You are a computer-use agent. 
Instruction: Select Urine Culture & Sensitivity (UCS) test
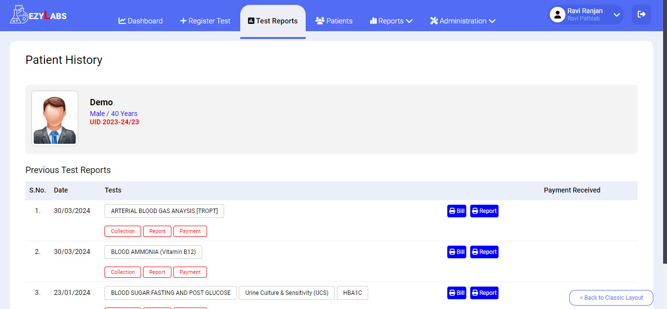(x=287, y=293)
